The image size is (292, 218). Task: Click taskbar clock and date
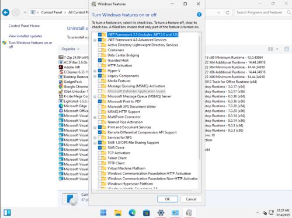click(x=283, y=213)
